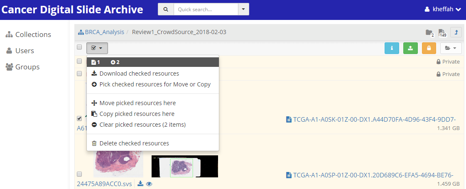Open the TCGA-A1-A0SP slide file link
Viewport: 466px width, 189px height.
(370, 175)
